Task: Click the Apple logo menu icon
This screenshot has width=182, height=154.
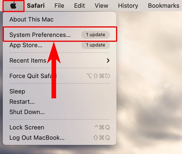Action: tap(14, 6)
